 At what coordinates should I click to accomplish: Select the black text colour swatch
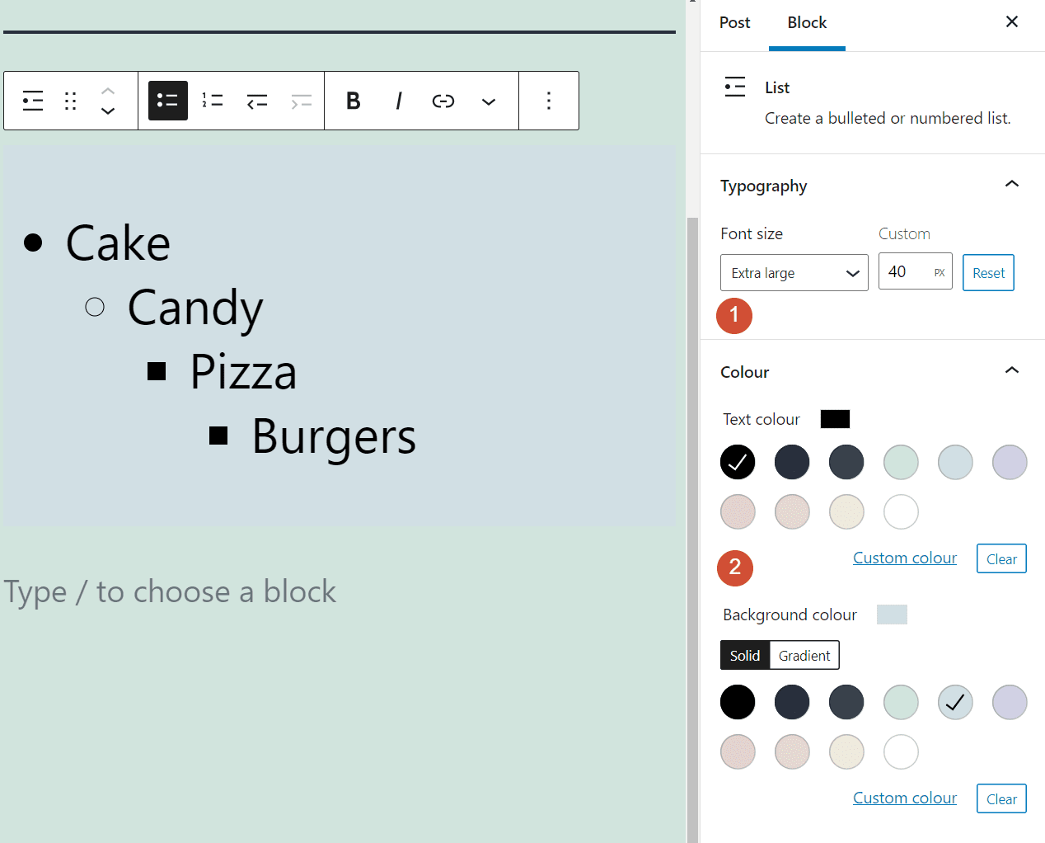pyautogui.click(x=737, y=462)
